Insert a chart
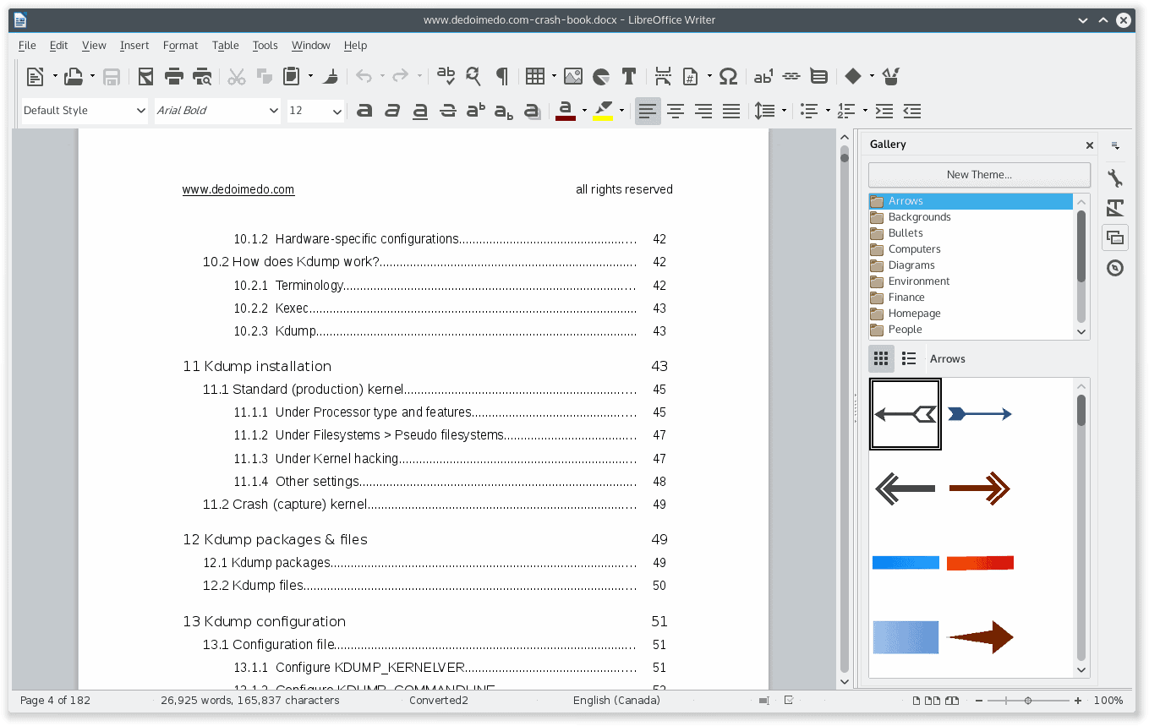This screenshot has width=1149, height=726. 601,77
